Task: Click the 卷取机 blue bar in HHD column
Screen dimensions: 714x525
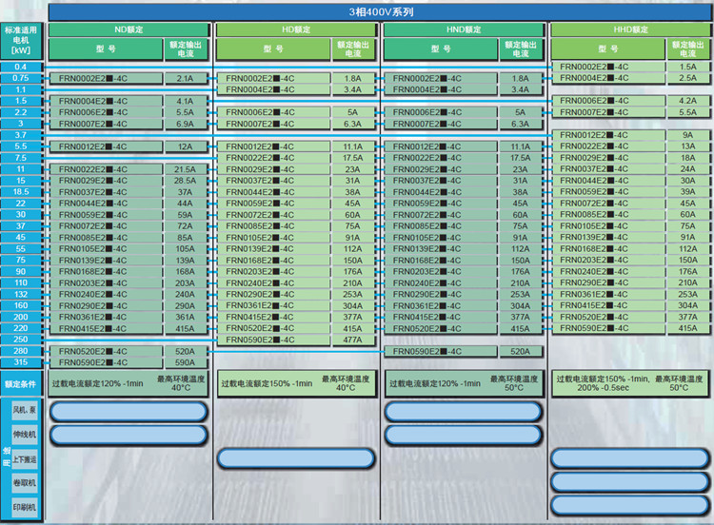Action: click(x=630, y=482)
